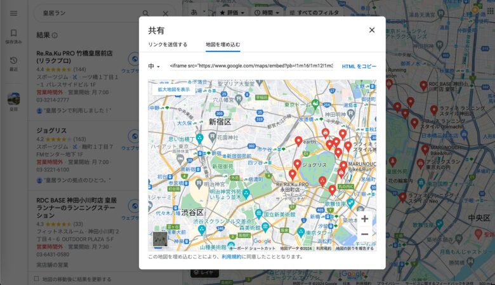Open website button for ジョグリス

pyautogui.click(x=135, y=136)
